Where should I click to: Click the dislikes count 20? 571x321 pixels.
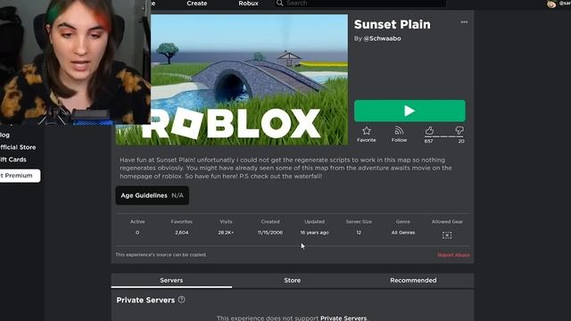point(461,141)
